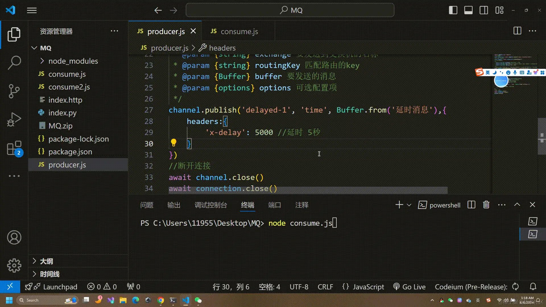Switch to 输出 output panel tab
This screenshot has width=546, height=307.
coord(174,205)
